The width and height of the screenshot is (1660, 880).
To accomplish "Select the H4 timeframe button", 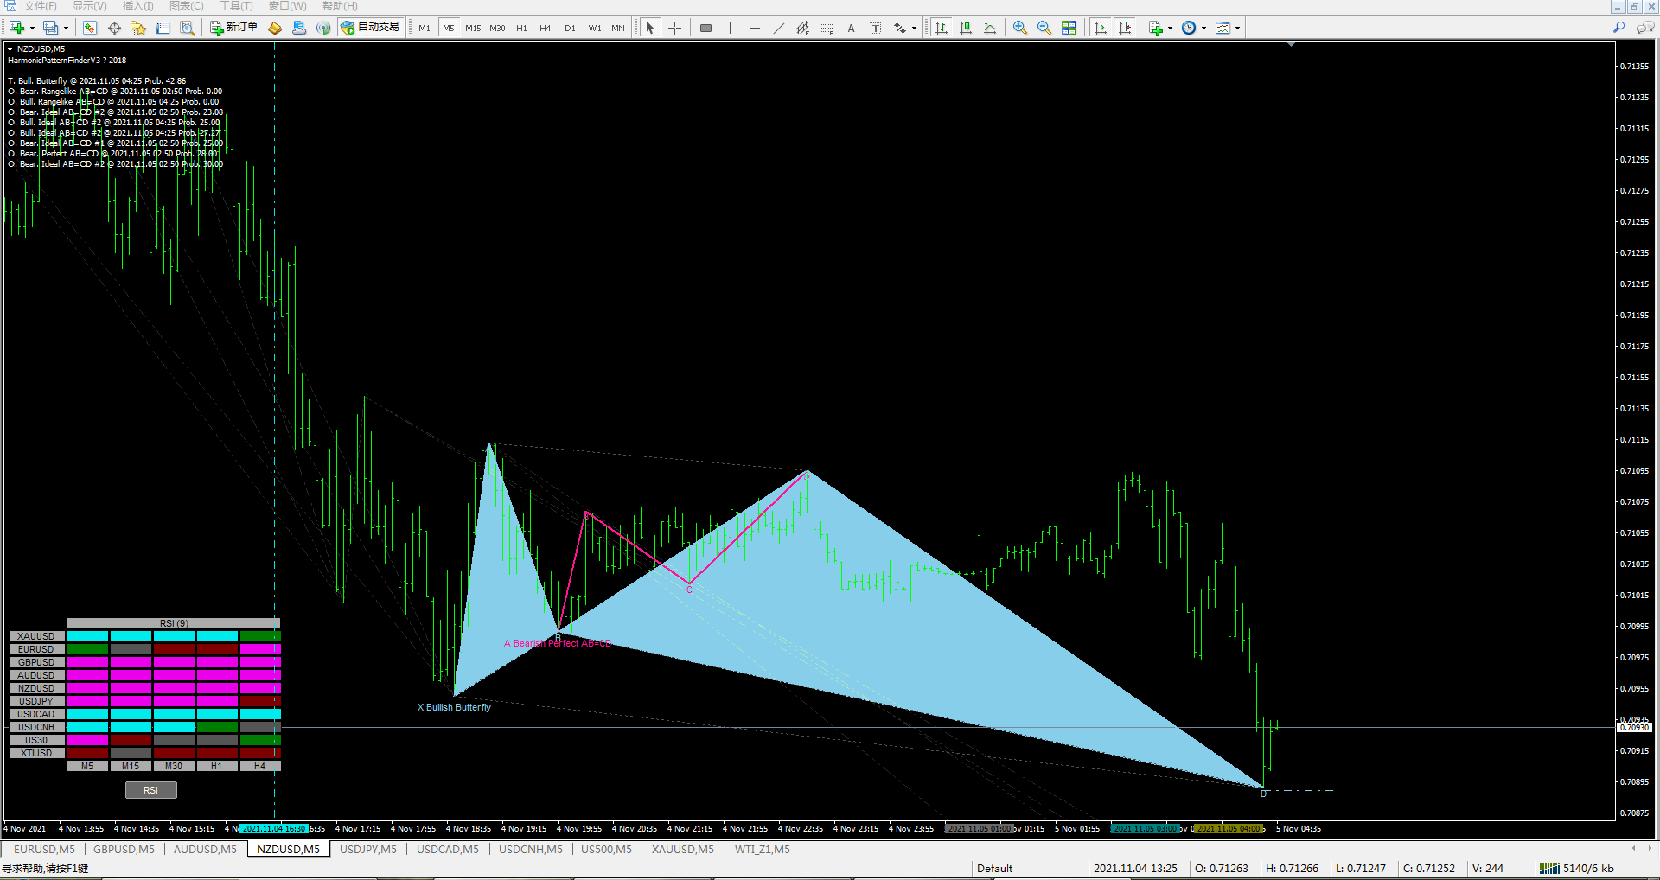I will (x=545, y=28).
